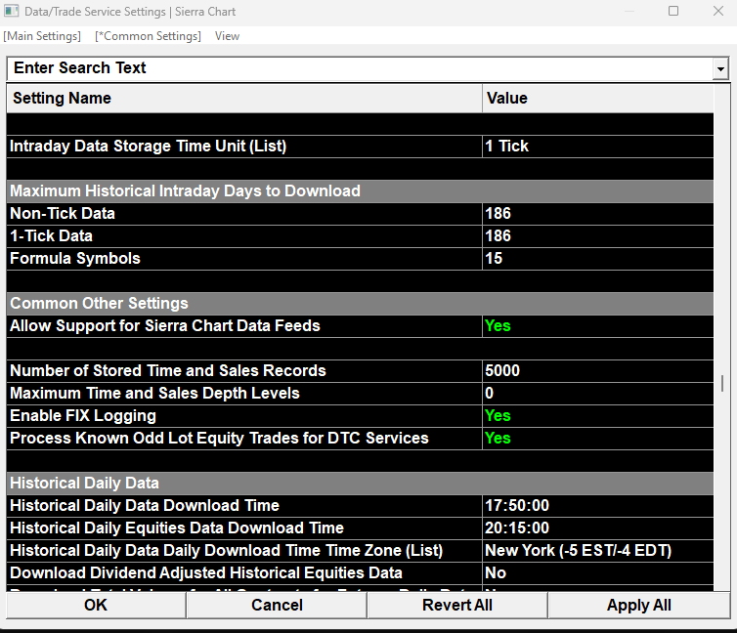Screen dimensions: 737x633
Task: Expand the search text dropdown arrow
Action: (x=720, y=69)
